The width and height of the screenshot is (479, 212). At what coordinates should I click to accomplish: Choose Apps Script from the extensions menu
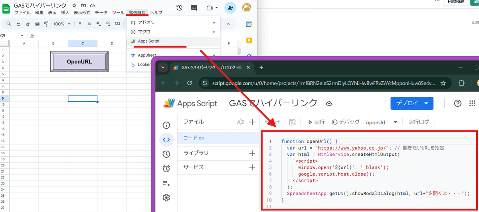coord(173,41)
